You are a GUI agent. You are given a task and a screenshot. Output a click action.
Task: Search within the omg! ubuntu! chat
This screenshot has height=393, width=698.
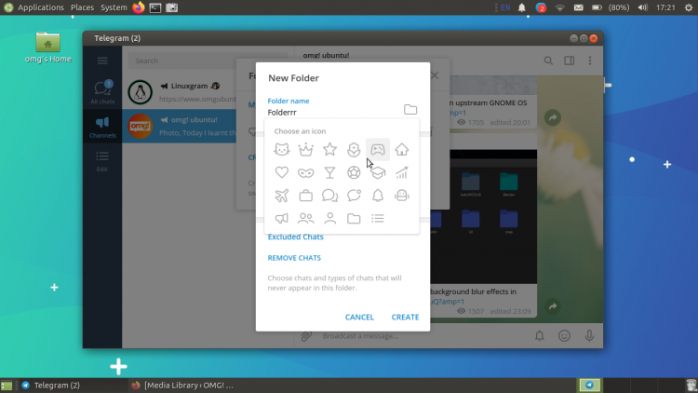548,61
